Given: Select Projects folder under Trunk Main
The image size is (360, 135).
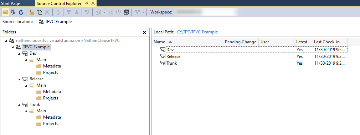Looking at the screenshot, I should click(x=51, y=124).
